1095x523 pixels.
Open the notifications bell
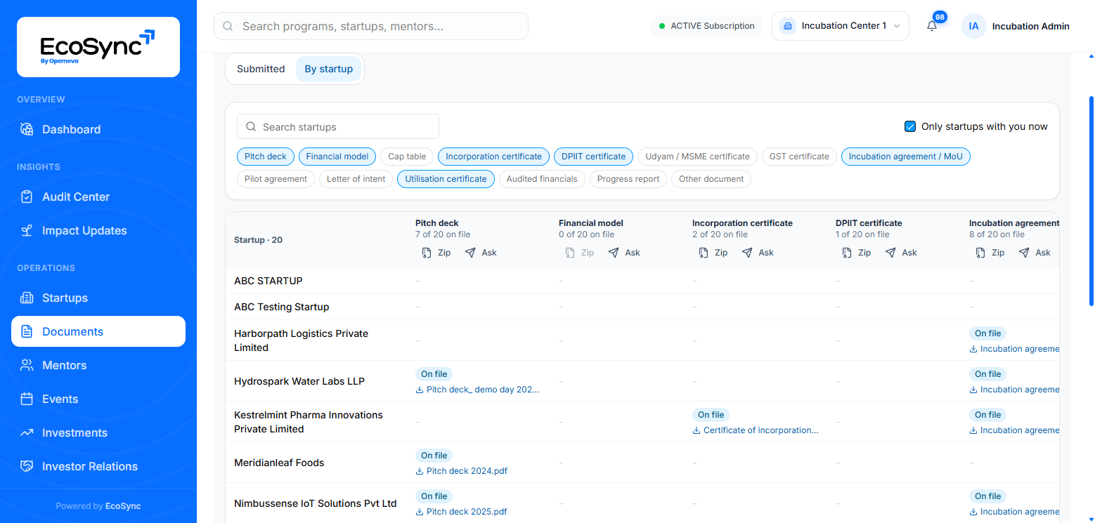coord(932,26)
